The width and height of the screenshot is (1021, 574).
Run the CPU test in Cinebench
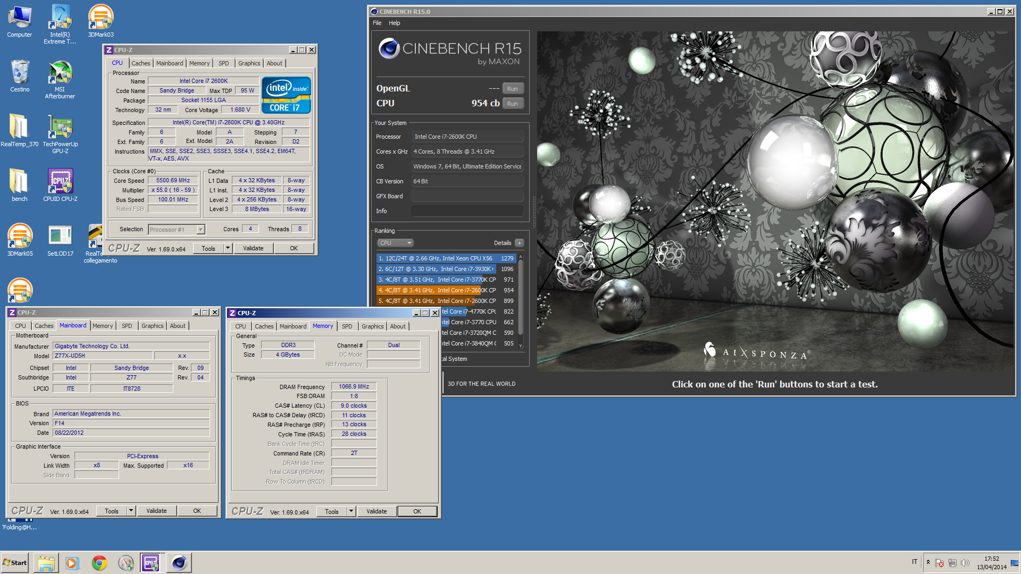pyautogui.click(x=512, y=104)
